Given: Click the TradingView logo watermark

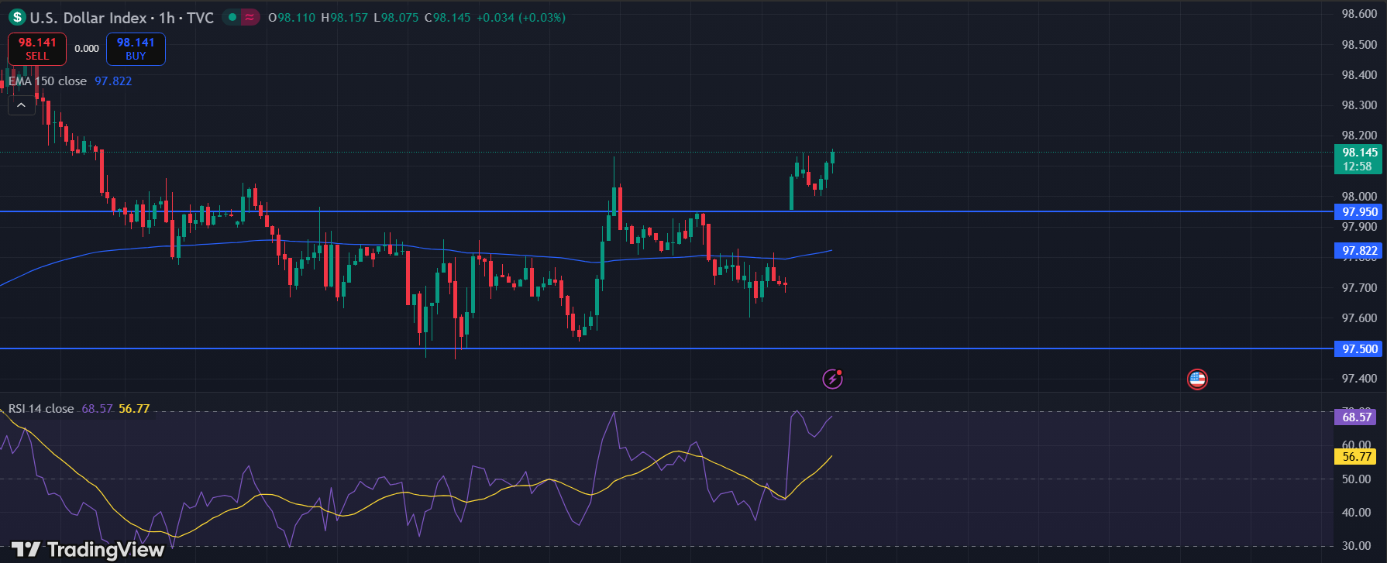Looking at the screenshot, I should [x=88, y=550].
